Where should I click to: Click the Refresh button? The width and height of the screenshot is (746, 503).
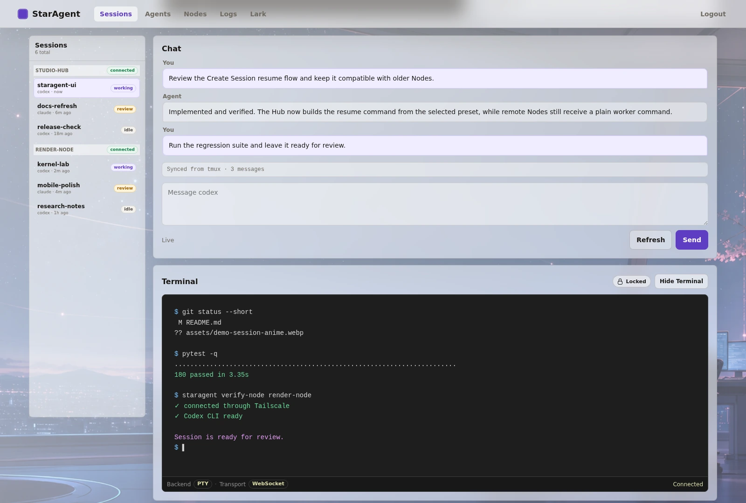(x=650, y=240)
